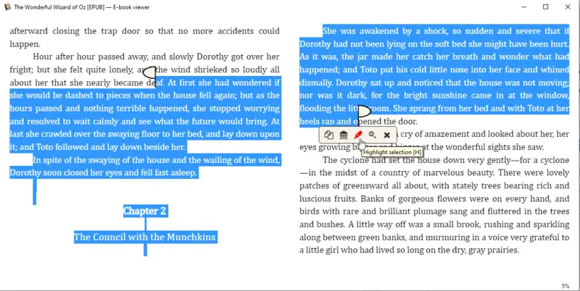Click the 'Chapter 2' heading
Viewport: 580px width, 291px height.
[144, 211]
